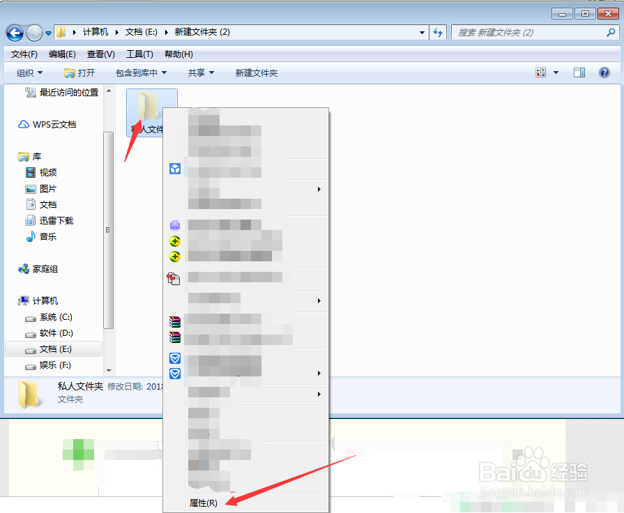
Task: Open the 图片 library
Action: click(41, 189)
